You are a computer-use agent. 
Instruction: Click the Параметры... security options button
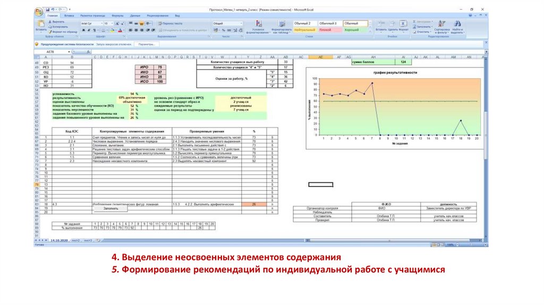point(147,45)
